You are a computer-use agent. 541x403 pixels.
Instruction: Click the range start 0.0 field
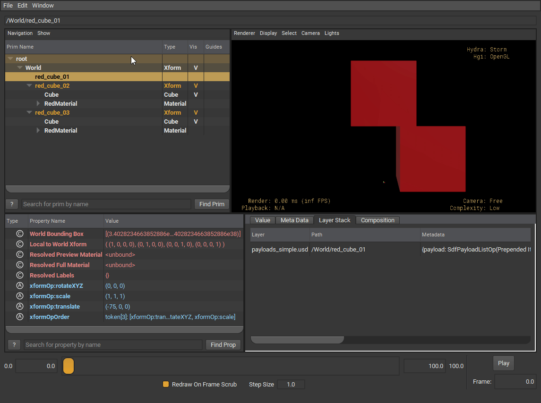(x=36, y=366)
